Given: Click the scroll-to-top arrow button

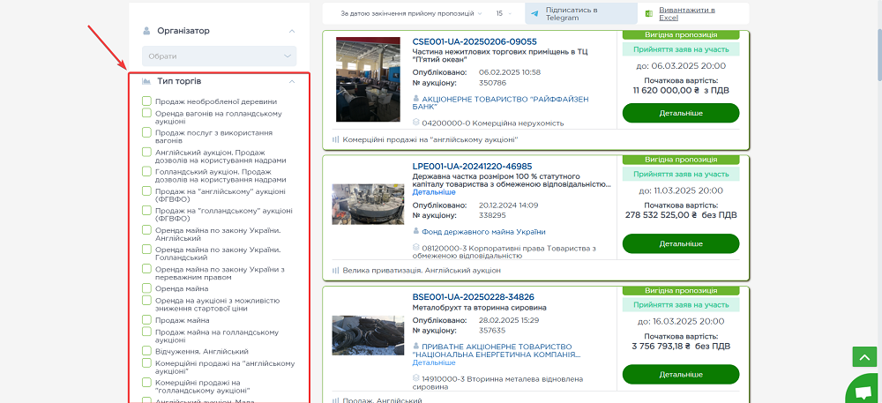Looking at the screenshot, I should pyautogui.click(x=862, y=356).
